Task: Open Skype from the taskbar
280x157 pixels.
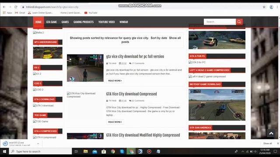Action: (x=122, y=151)
